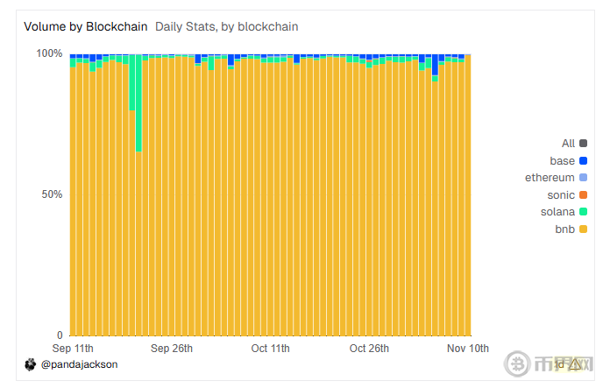Viewport: 603px width, 388px height.
Task: Click the Nov 10th axis label
Action: click(x=467, y=348)
